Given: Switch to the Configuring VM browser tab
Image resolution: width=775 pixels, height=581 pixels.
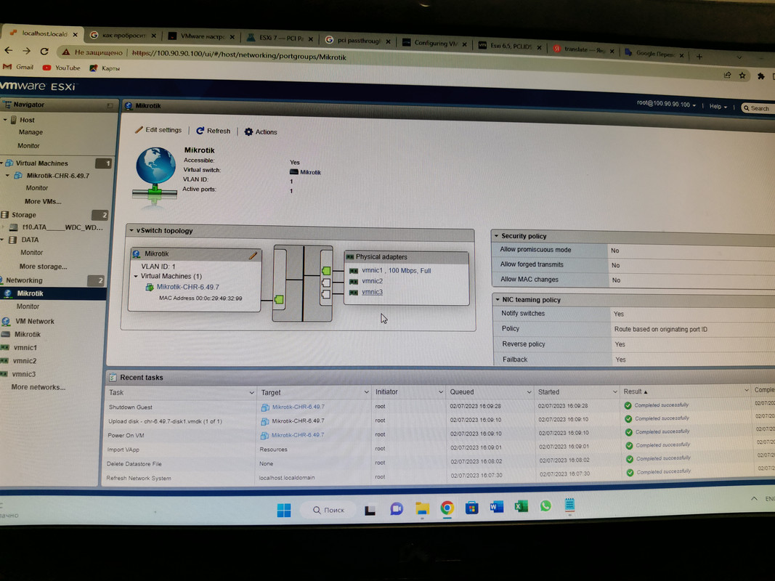Looking at the screenshot, I should point(435,43).
